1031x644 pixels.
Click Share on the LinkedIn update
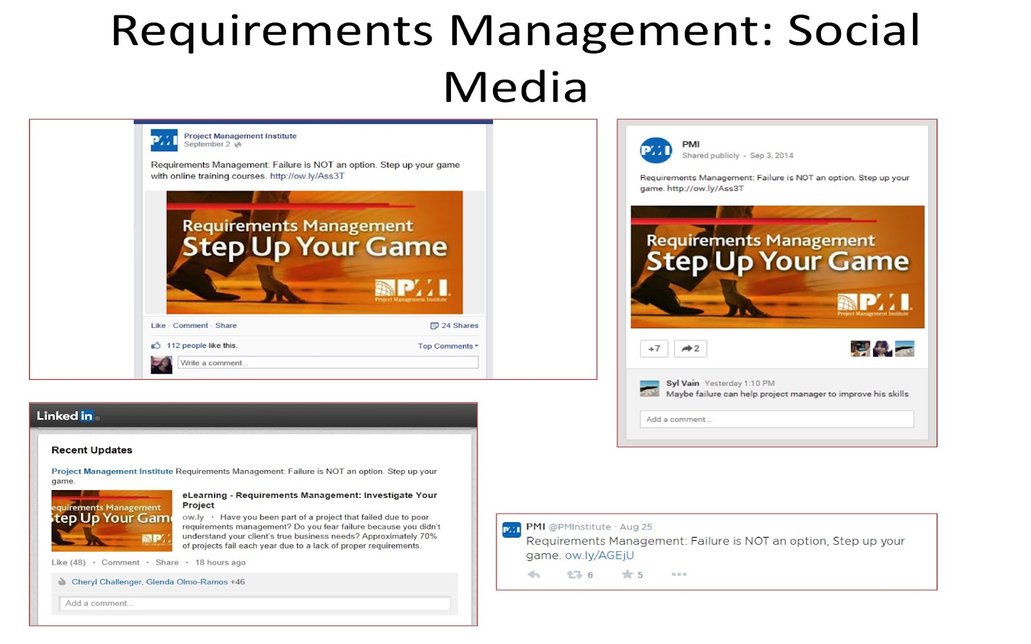click(x=167, y=562)
